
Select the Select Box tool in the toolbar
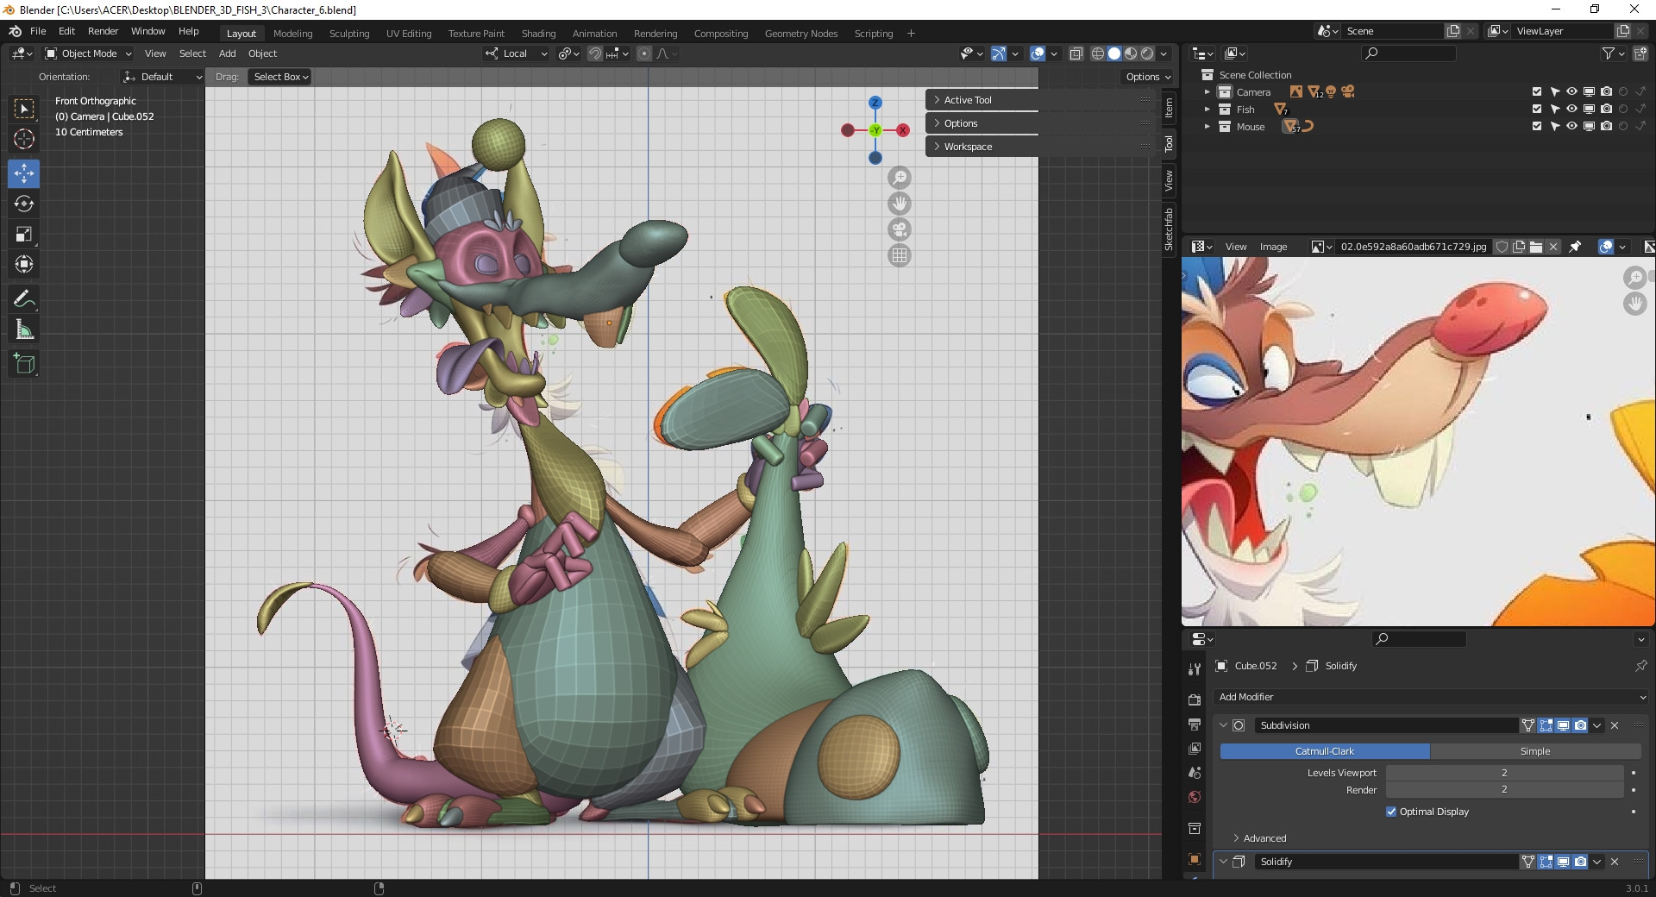coord(24,109)
